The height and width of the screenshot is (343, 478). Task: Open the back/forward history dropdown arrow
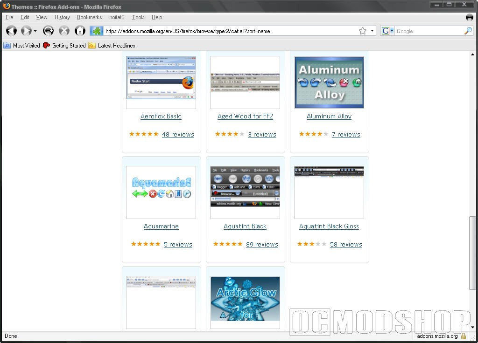[x=35, y=31]
